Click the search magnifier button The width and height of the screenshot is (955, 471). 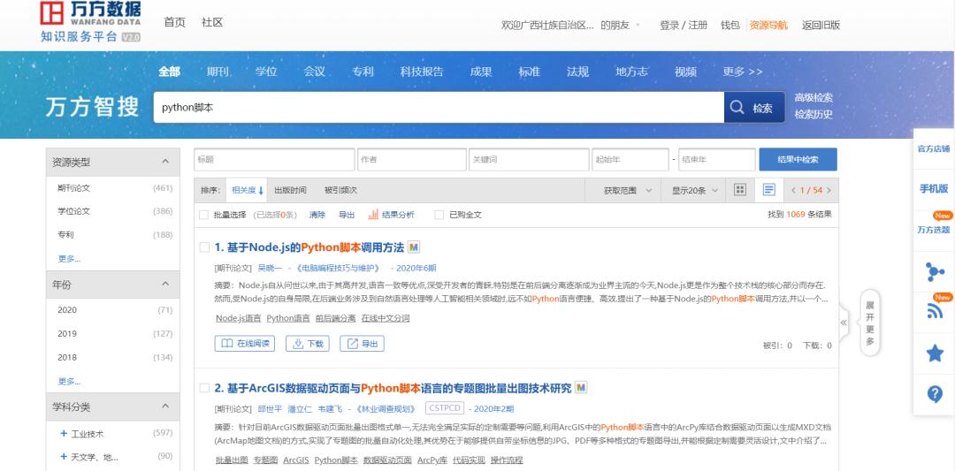pyautogui.click(x=754, y=108)
